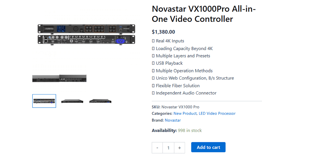
Task: Click the Flexible Fiber Solution bullet icon
Action: click(x=153, y=86)
